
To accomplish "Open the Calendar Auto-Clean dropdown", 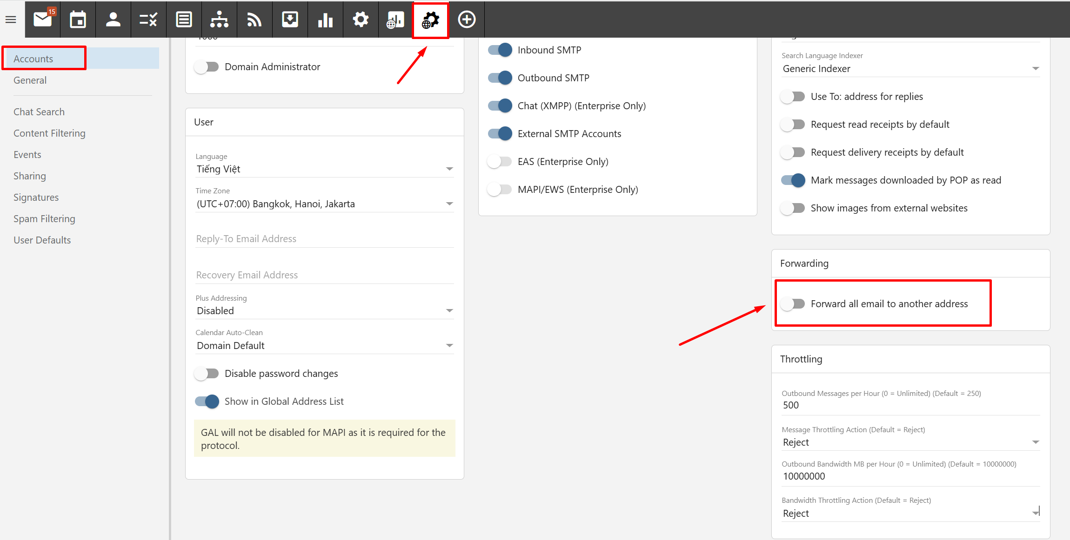I will pyautogui.click(x=325, y=346).
